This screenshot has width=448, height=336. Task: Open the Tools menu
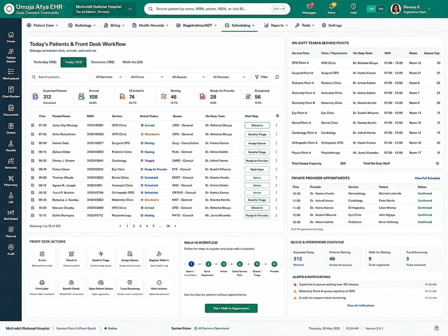[305, 25]
